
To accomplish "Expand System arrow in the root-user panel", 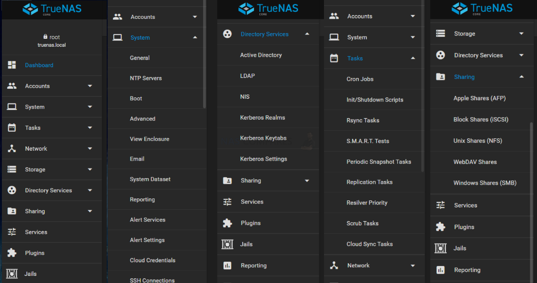I will (90, 107).
